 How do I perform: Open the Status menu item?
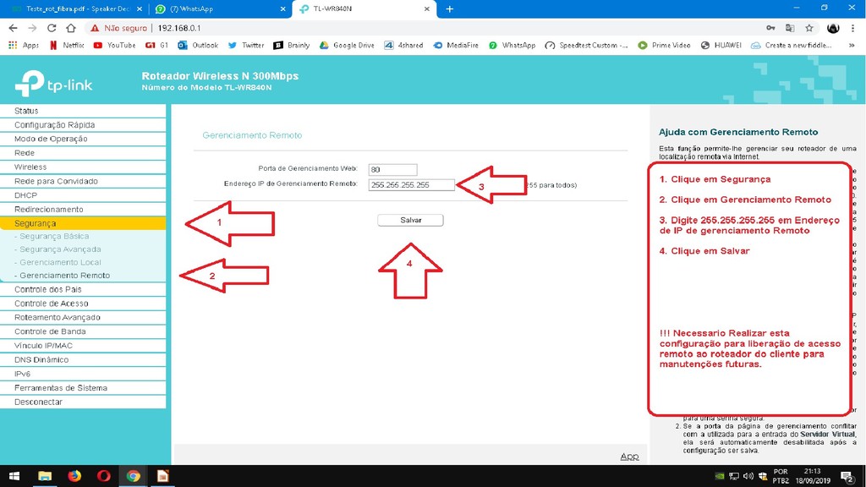point(83,111)
